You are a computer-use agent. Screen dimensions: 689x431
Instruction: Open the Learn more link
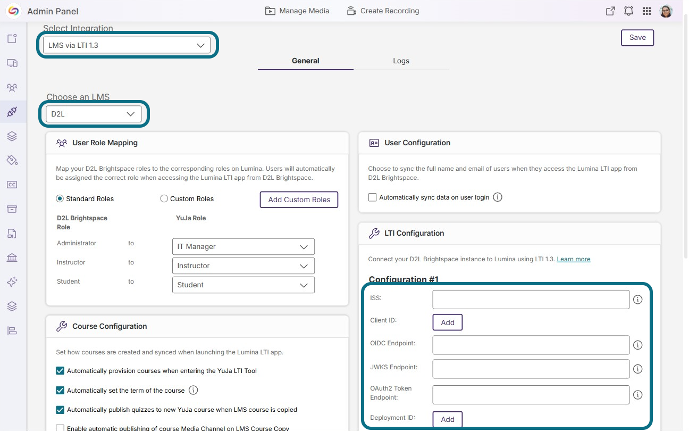pyautogui.click(x=574, y=259)
